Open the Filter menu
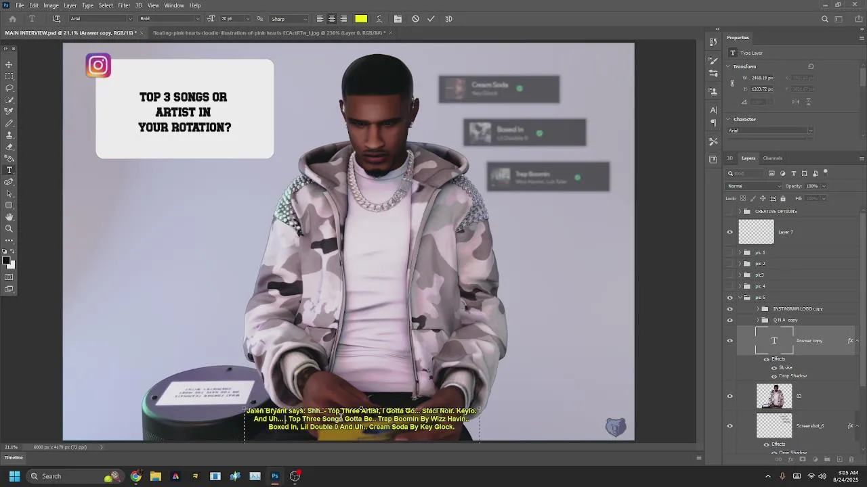867x487 pixels. tap(124, 5)
